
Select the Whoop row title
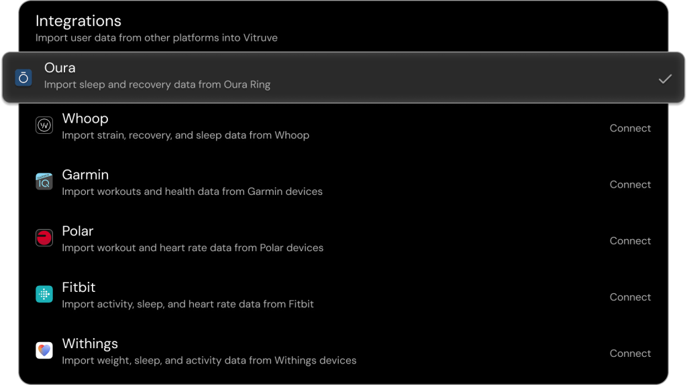click(85, 119)
